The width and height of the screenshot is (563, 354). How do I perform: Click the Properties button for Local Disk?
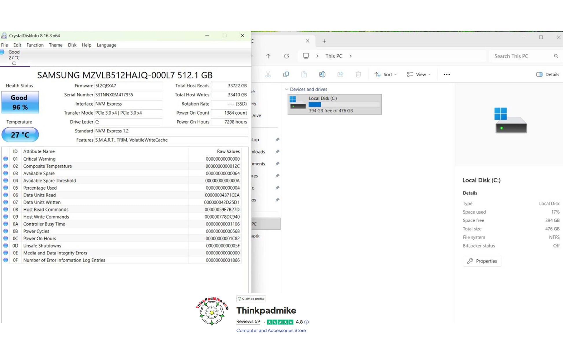click(x=482, y=261)
